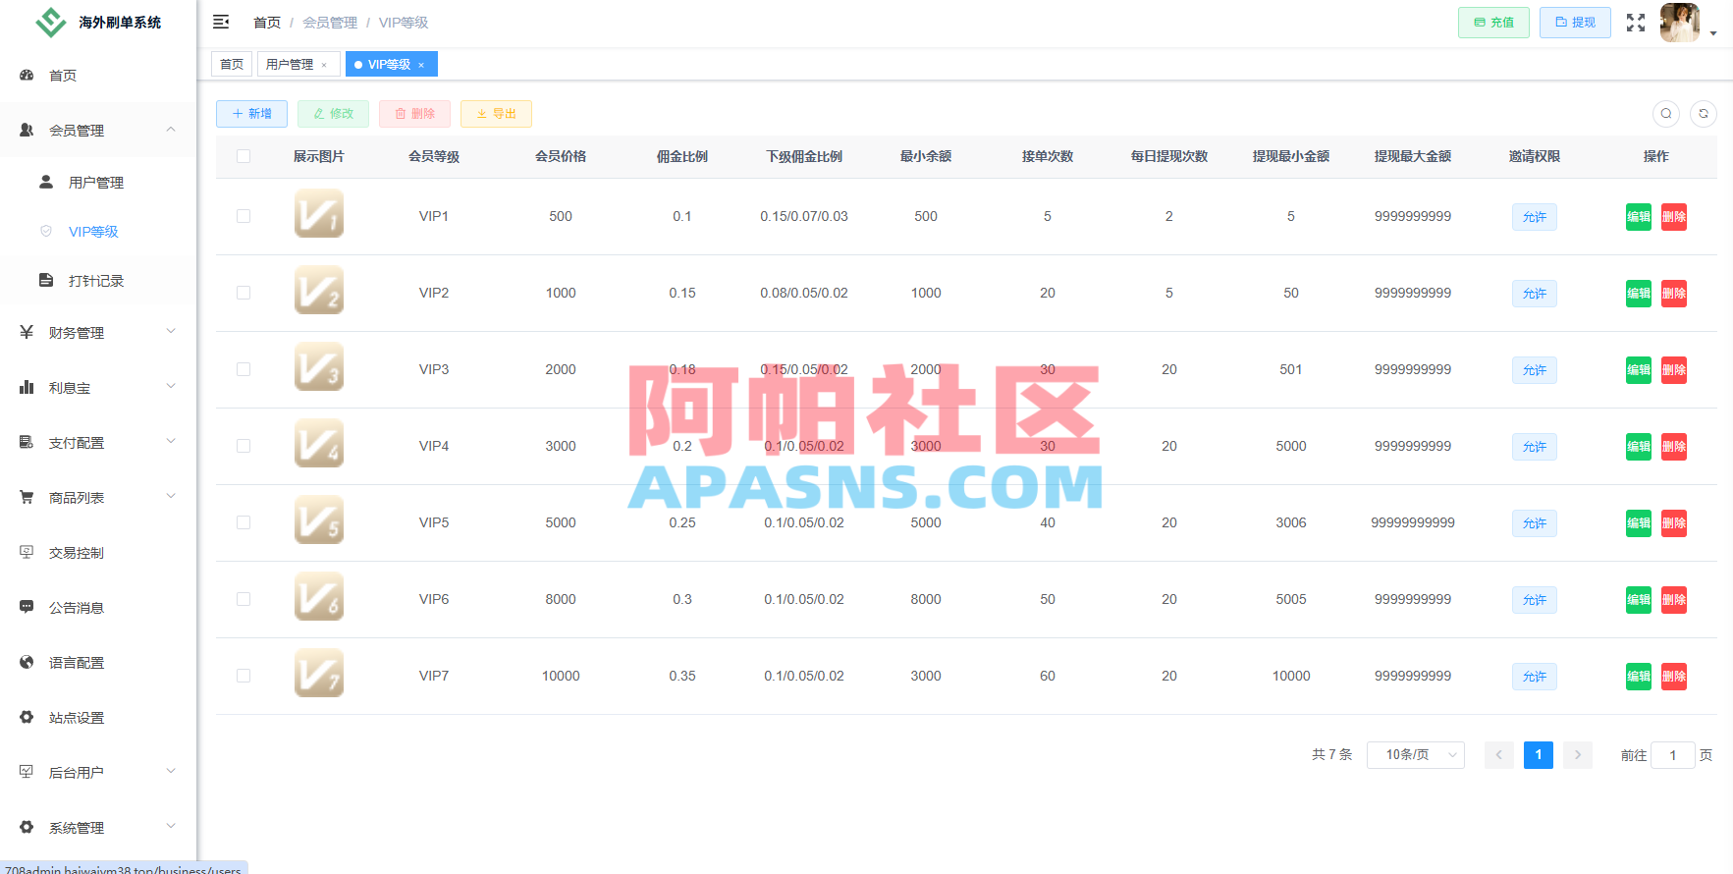The width and height of the screenshot is (1733, 874).
Task: Click the 站点设置 gear icon
Action: click(27, 717)
